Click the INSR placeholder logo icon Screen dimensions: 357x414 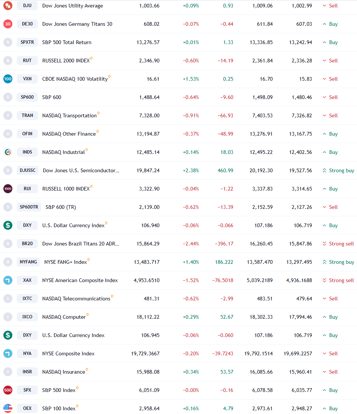[7, 372]
